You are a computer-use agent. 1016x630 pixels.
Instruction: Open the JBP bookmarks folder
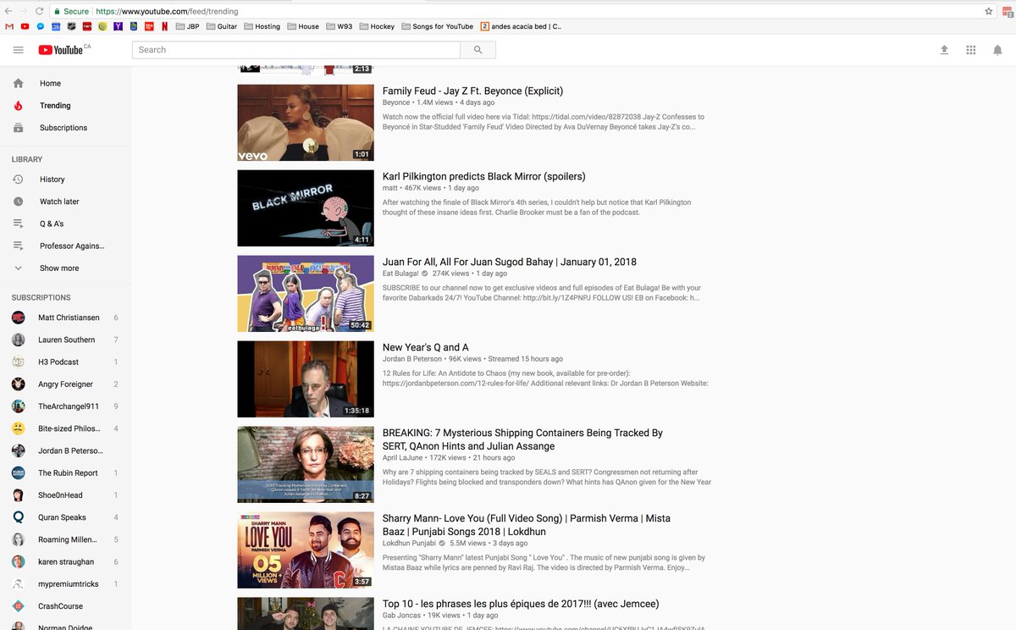[187, 26]
